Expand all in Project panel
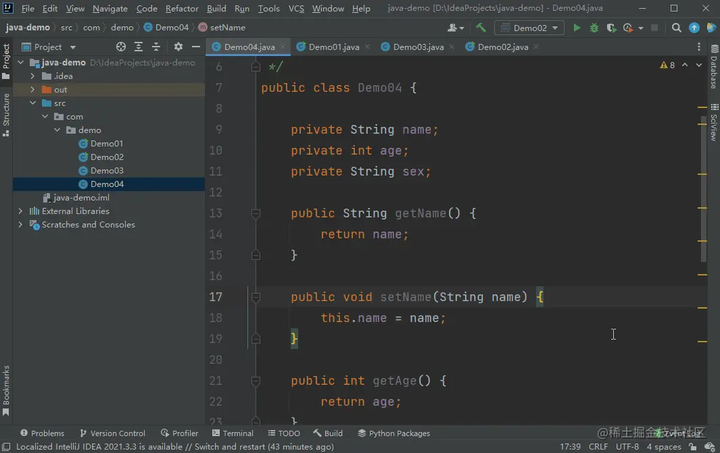 coord(138,47)
